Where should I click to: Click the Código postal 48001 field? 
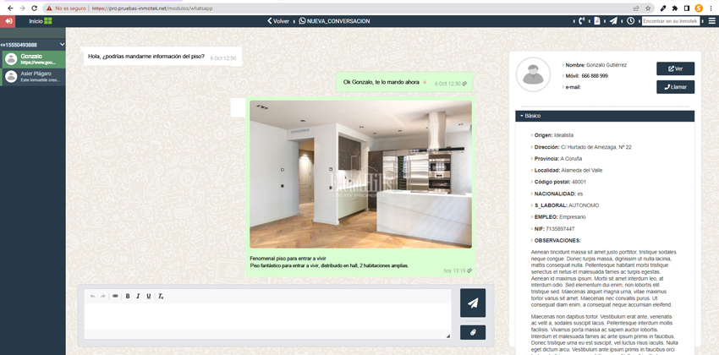pyautogui.click(x=560, y=182)
